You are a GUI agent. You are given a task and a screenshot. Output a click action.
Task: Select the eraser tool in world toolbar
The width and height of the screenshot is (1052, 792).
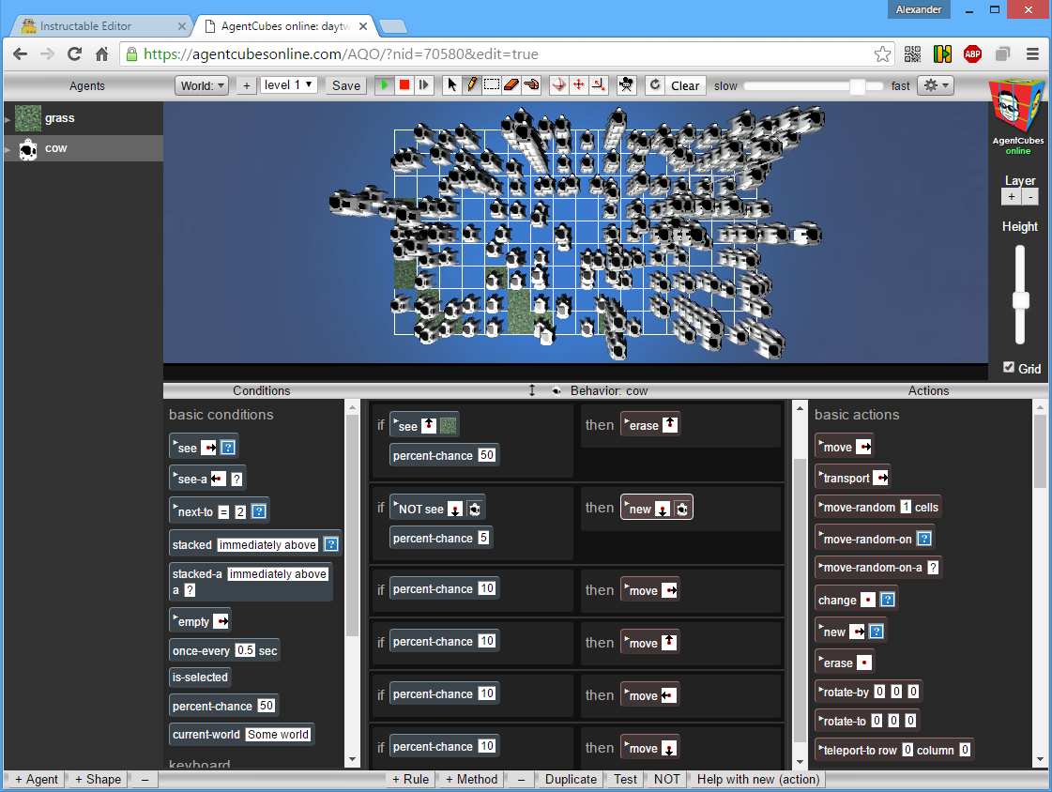[x=511, y=85]
